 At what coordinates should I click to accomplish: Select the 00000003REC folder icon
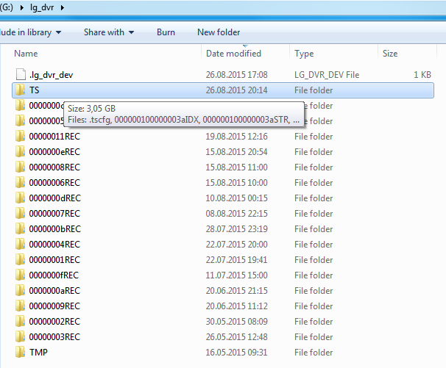click(x=20, y=337)
